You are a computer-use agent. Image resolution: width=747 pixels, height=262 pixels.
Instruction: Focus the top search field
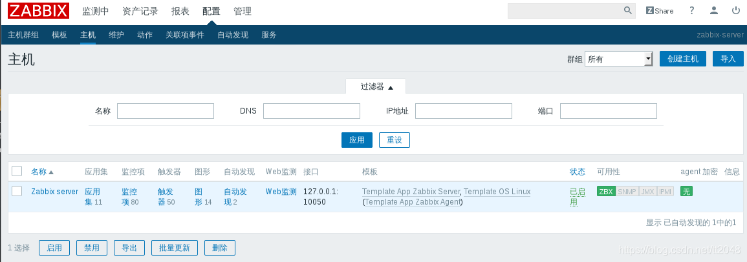tap(565, 10)
